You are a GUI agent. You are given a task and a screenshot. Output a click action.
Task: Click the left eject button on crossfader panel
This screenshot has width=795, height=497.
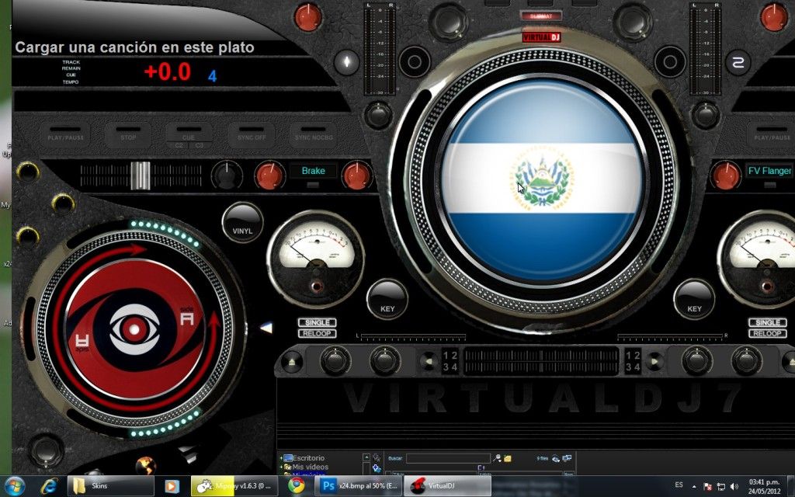[x=292, y=362]
